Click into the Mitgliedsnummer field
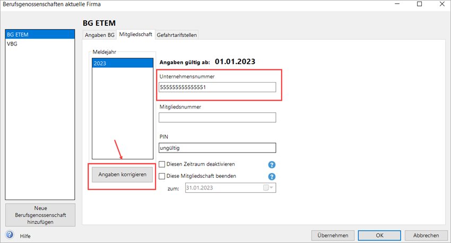 click(217, 118)
